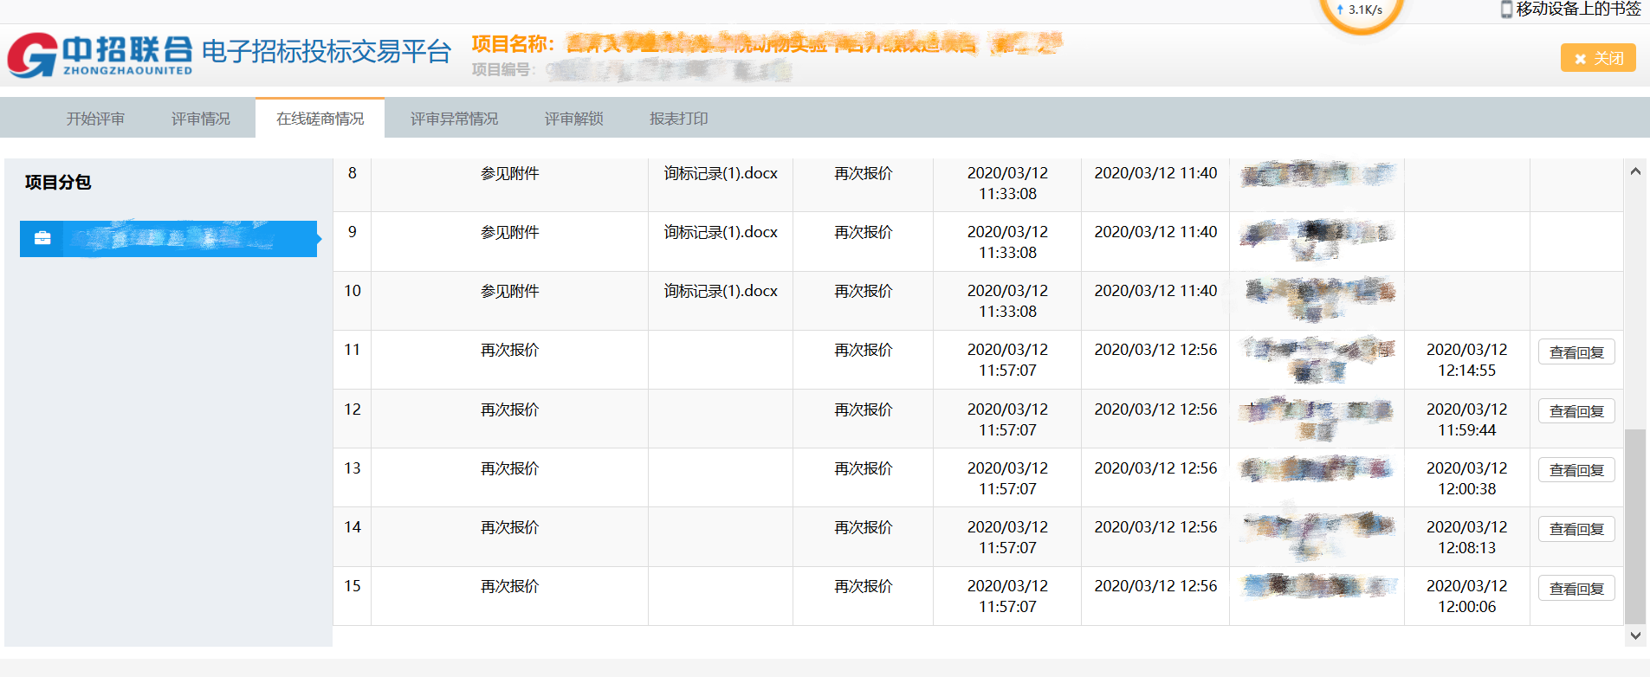Click 查看回复 for row 12
The width and height of the screenshot is (1650, 677).
pyautogui.click(x=1576, y=411)
